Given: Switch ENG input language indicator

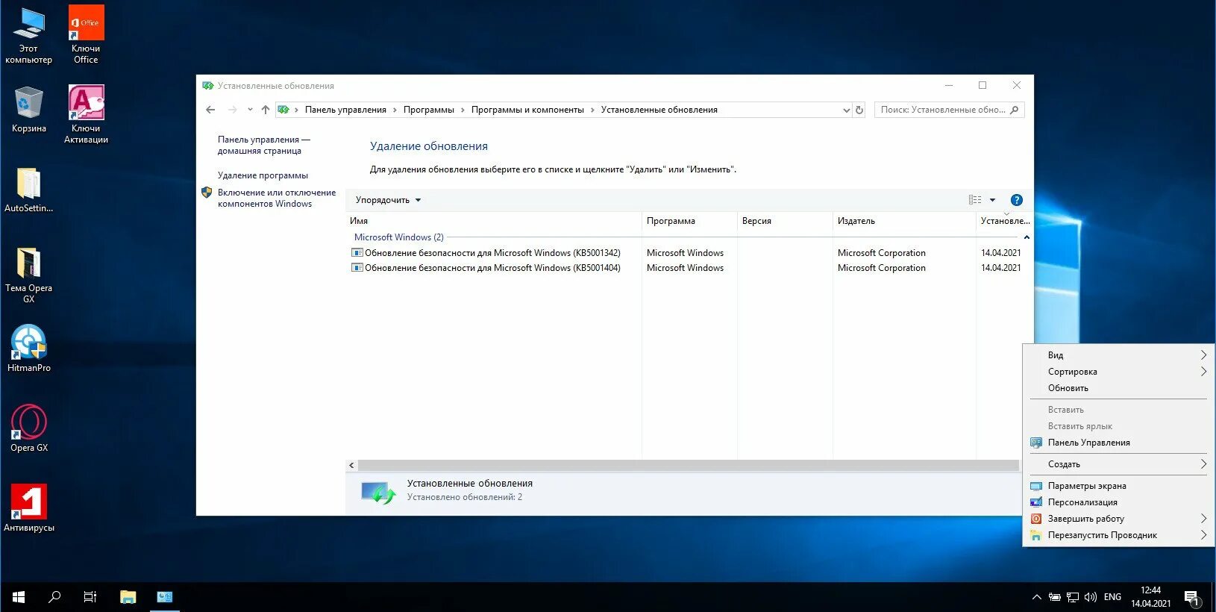Looking at the screenshot, I should tap(1112, 597).
